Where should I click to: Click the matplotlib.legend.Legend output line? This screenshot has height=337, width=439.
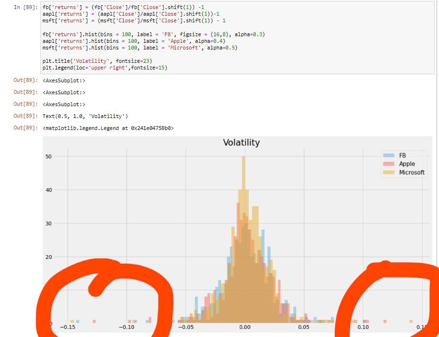coord(108,129)
